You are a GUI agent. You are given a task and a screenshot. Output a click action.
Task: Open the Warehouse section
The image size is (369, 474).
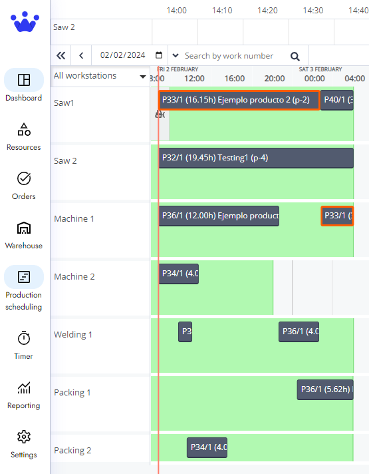click(x=23, y=235)
